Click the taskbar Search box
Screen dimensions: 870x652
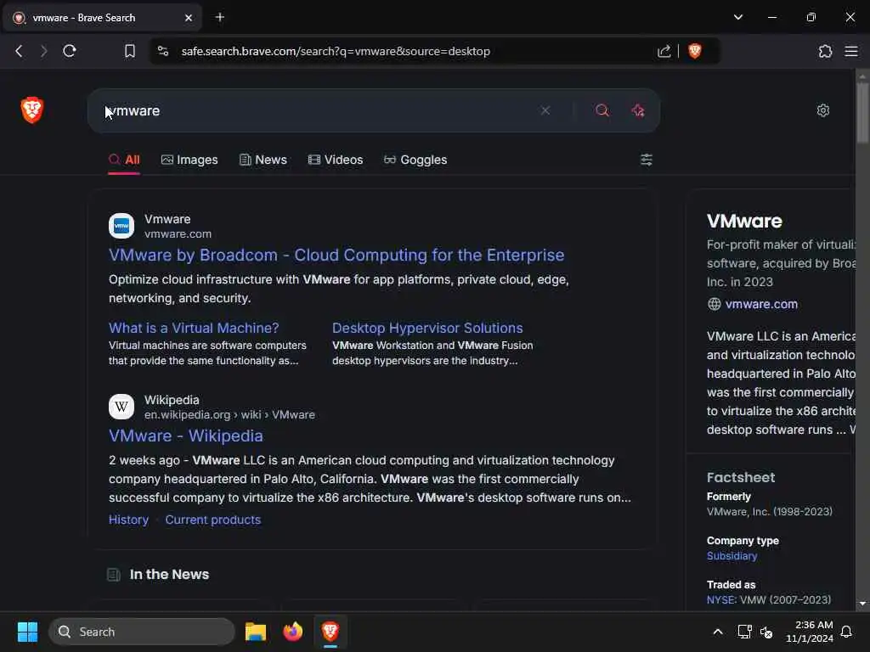pos(142,632)
